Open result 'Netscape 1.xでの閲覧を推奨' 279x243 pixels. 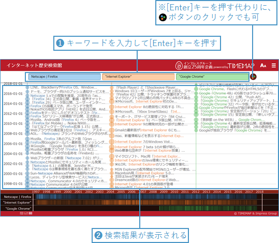[x=66, y=96]
